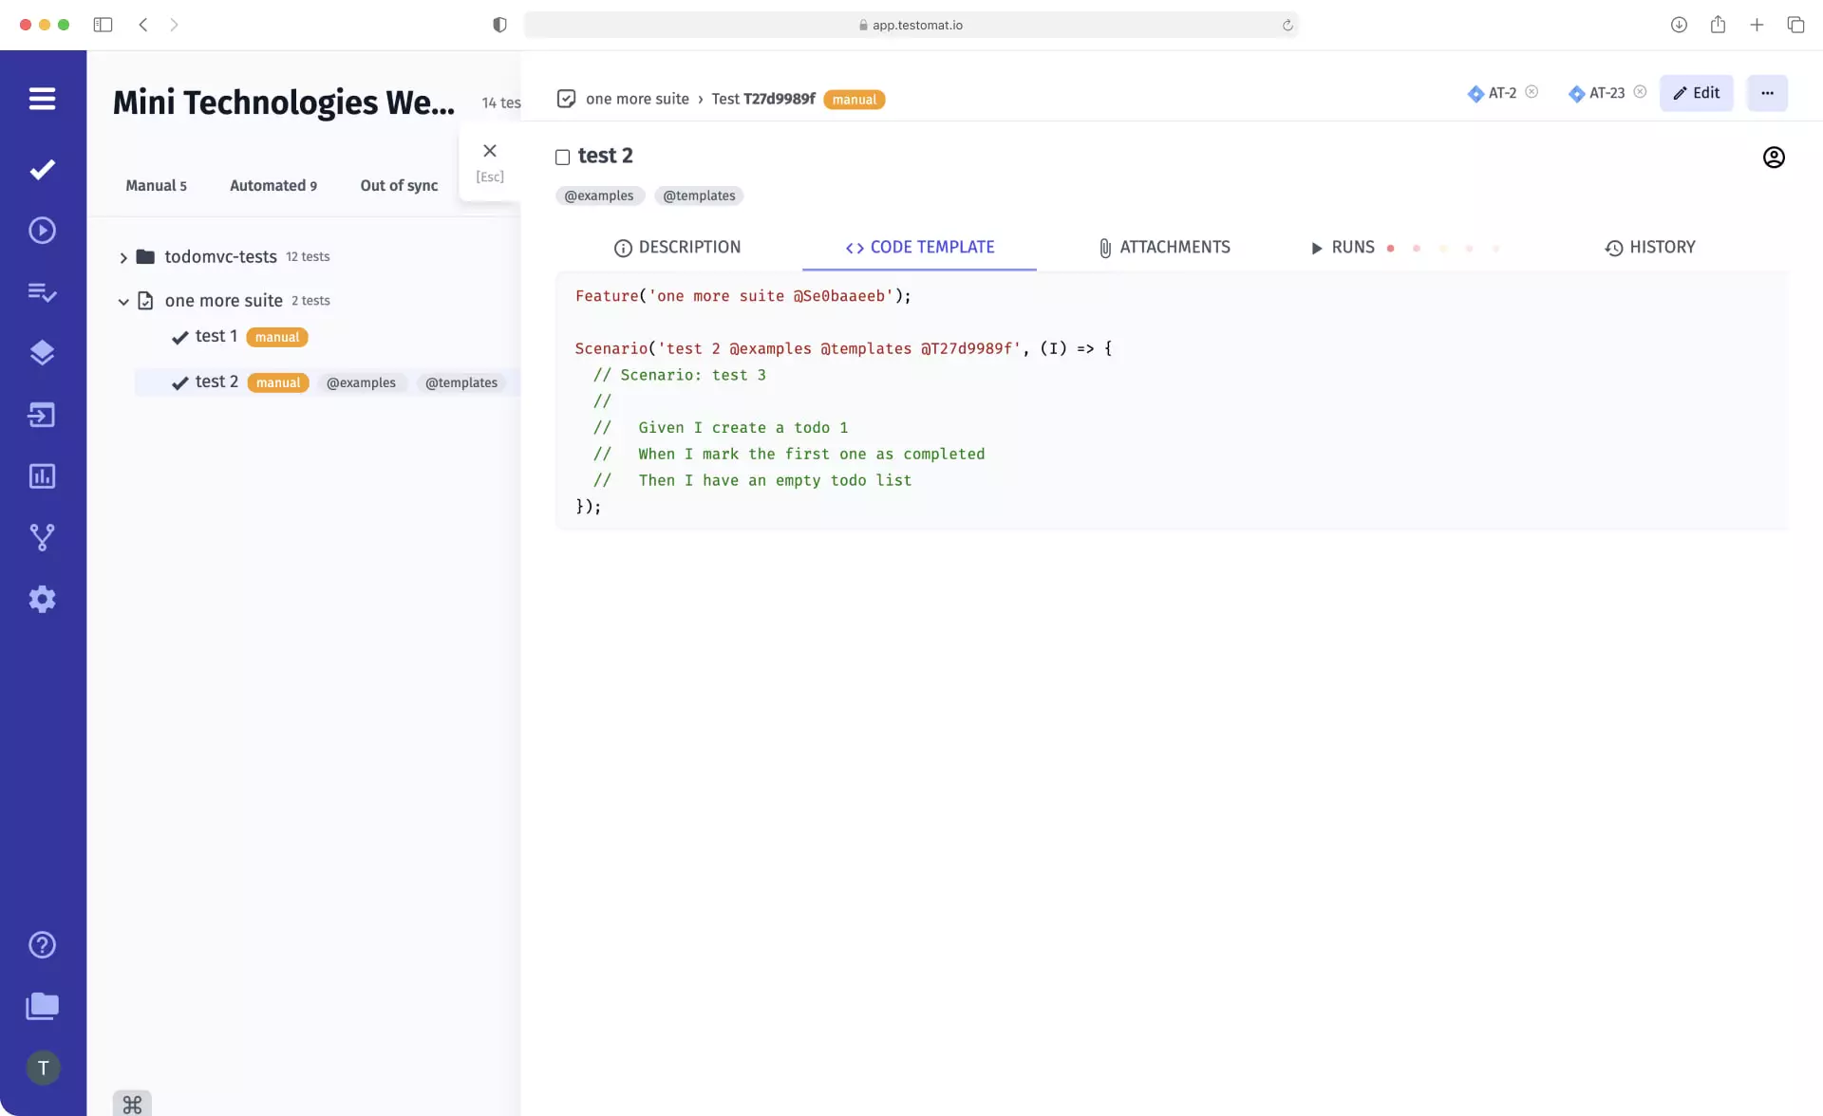Collapse the one more suite tree node

click(123, 301)
